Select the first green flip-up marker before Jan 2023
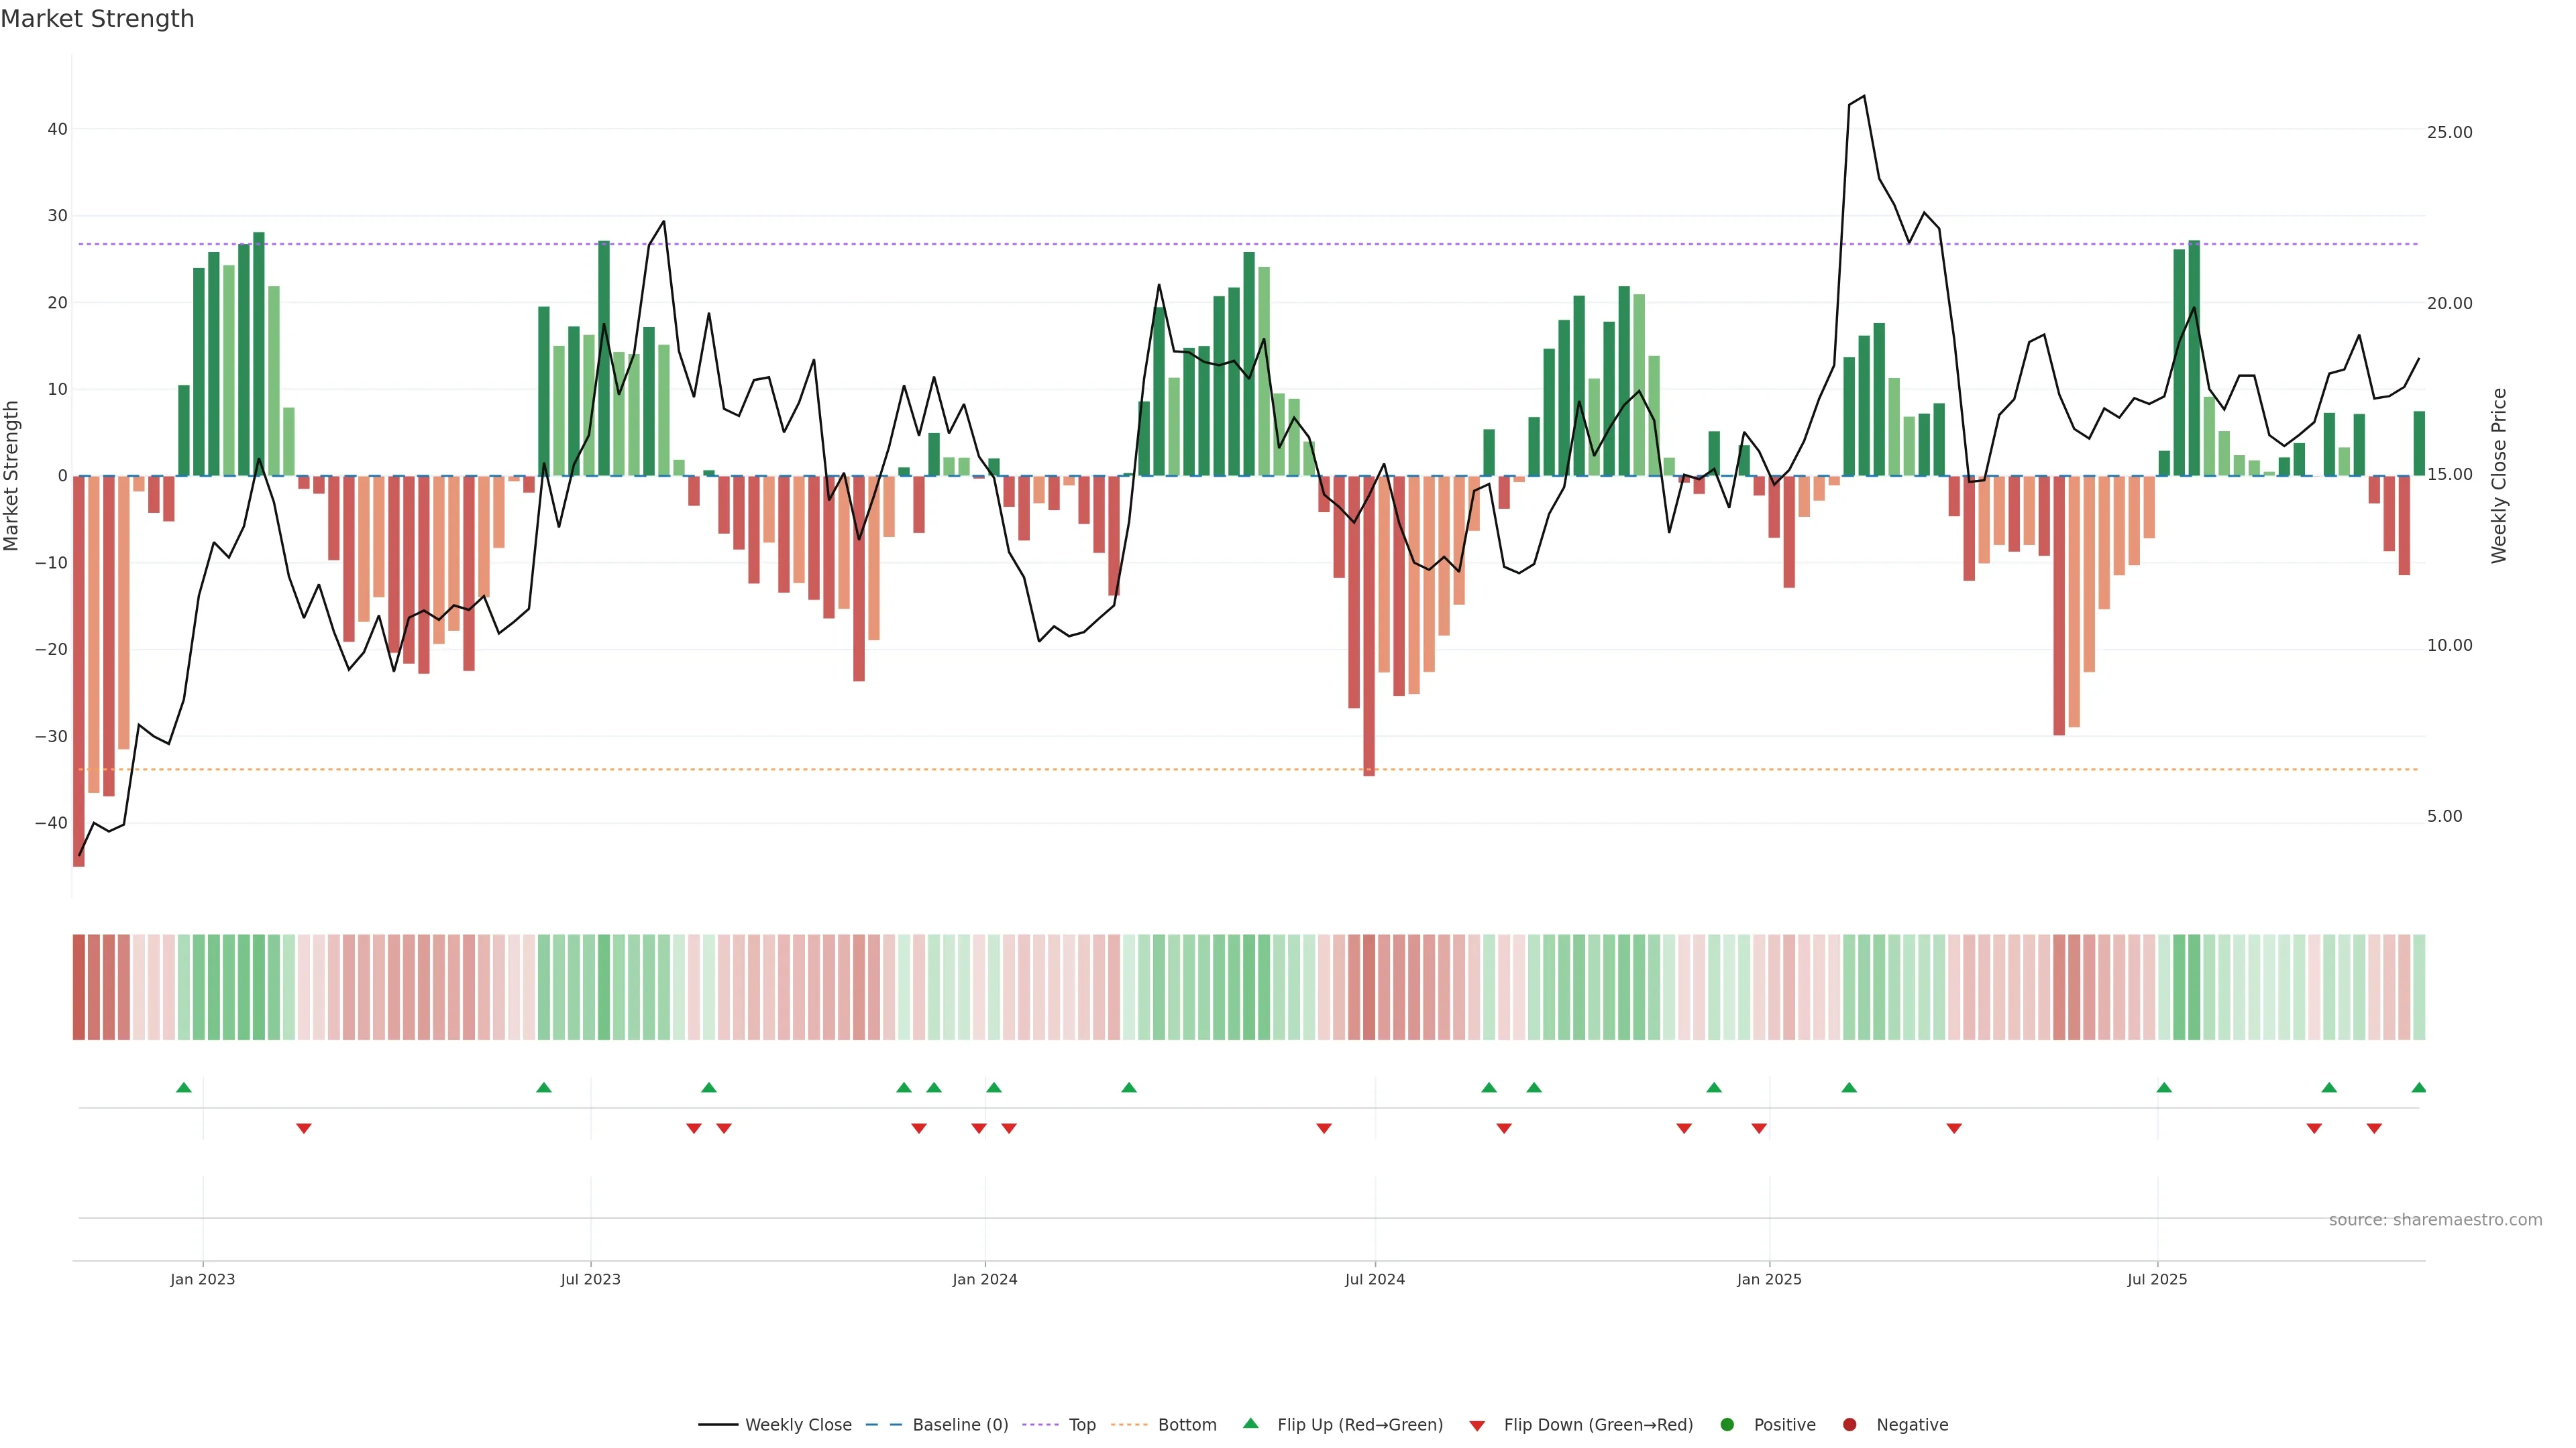Screen dimensions: 2576x1448 [x=184, y=1087]
